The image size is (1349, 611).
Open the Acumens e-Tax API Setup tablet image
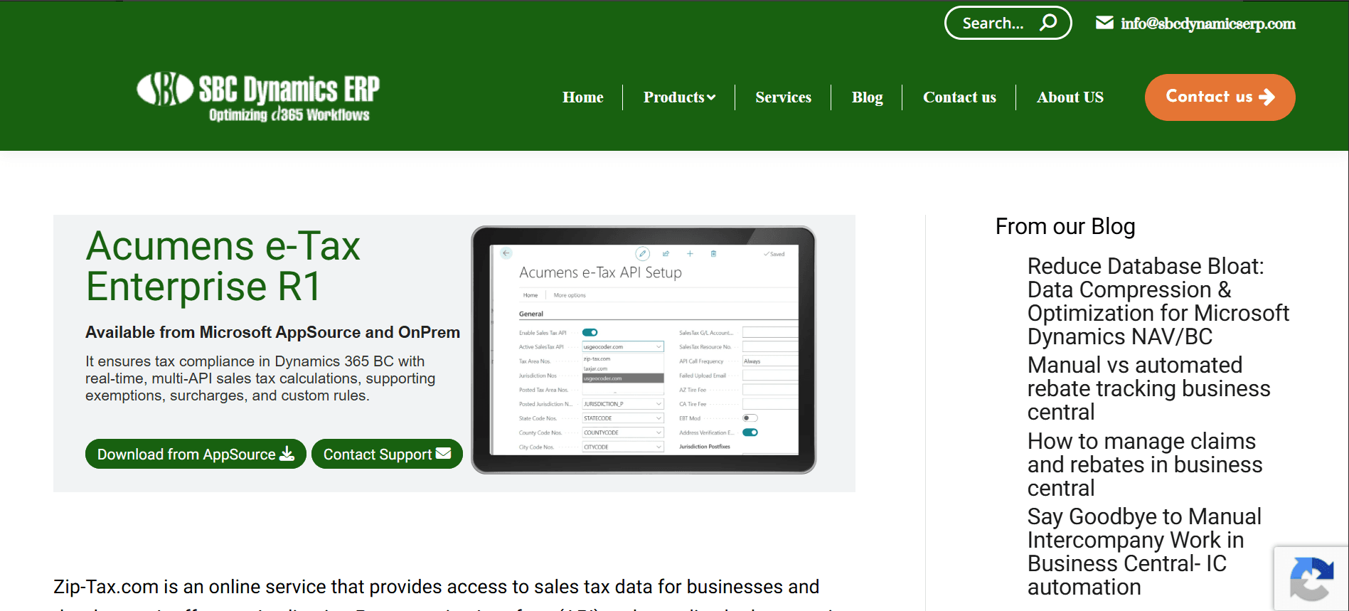point(644,350)
